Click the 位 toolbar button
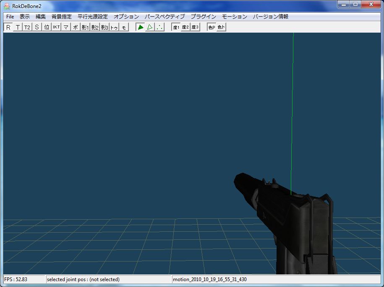 point(47,27)
